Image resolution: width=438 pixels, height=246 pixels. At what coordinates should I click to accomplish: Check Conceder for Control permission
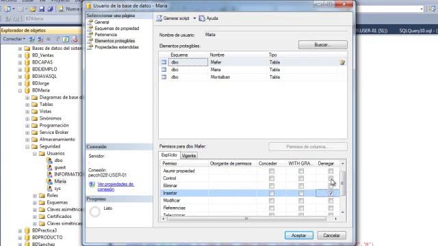272,178
